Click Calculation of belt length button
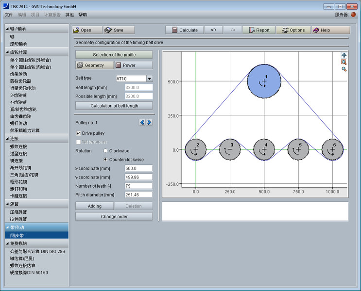 pos(114,106)
